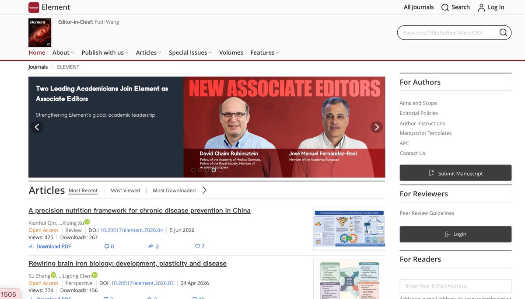The height and width of the screenshot is (299, 525).
Task: Expand the Articles nav dropdown
Action: coord(148,52)
